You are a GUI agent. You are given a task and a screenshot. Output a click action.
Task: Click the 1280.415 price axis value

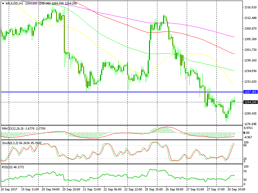(x=251, y=114)
